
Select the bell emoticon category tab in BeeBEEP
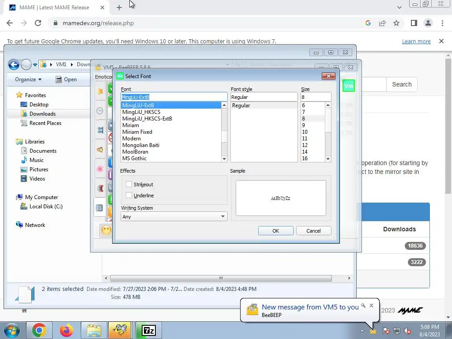100,150
